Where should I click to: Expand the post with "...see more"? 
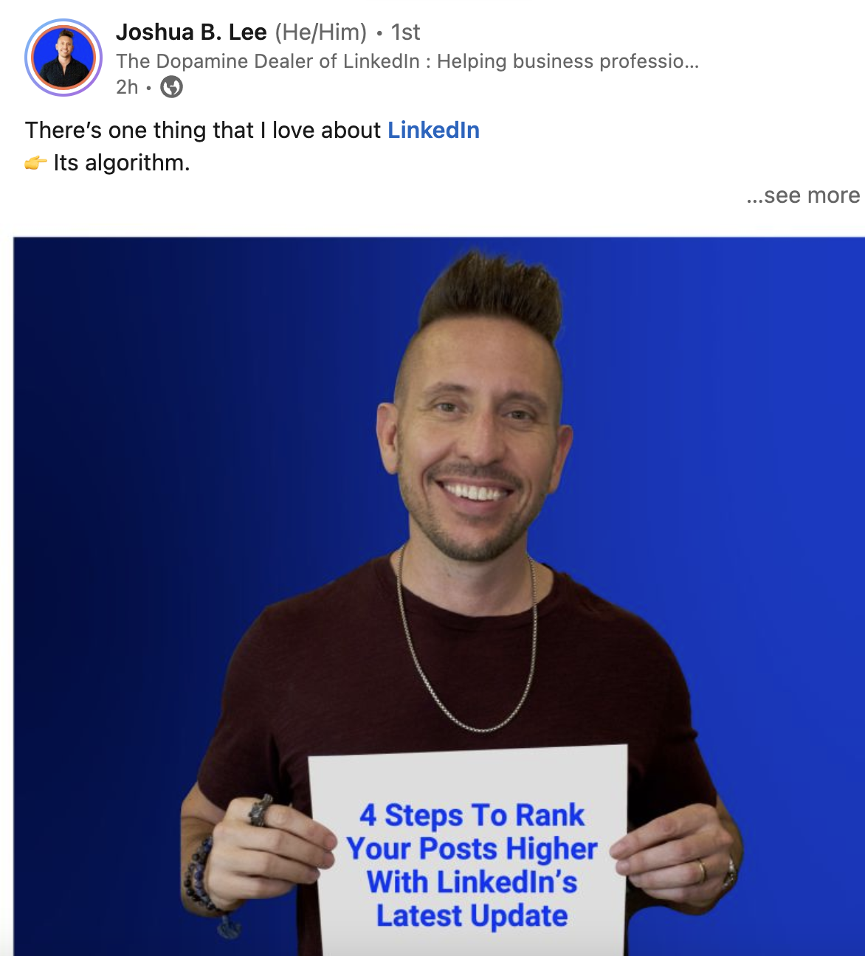(803, 195)
